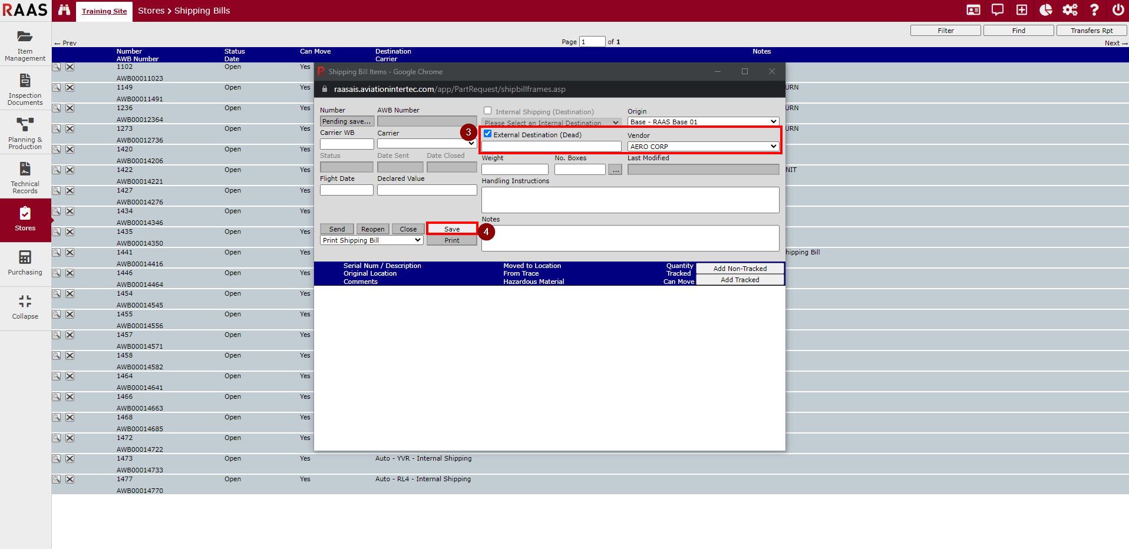Open the Purchasing module
Viewport: 1129px width, 549px height.
click(x=25, y=263)
